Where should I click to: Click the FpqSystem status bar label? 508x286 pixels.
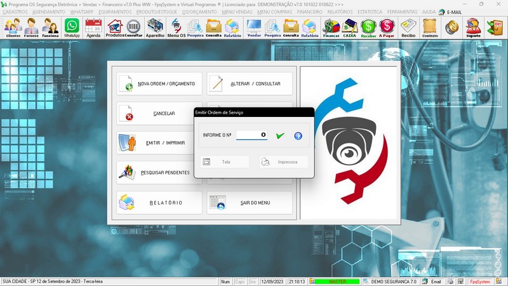click(x=480, y=282)
